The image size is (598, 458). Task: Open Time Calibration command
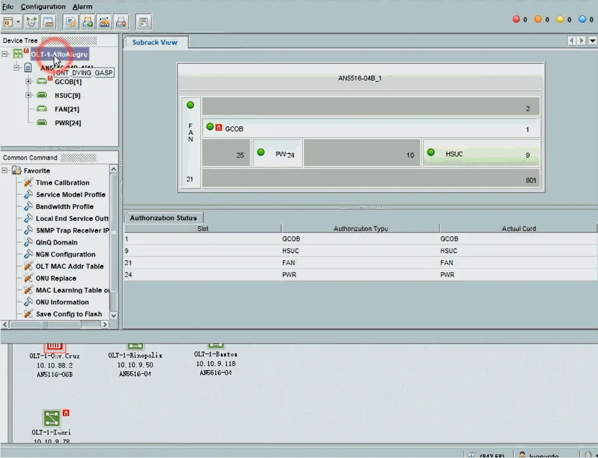click(62, 183)
